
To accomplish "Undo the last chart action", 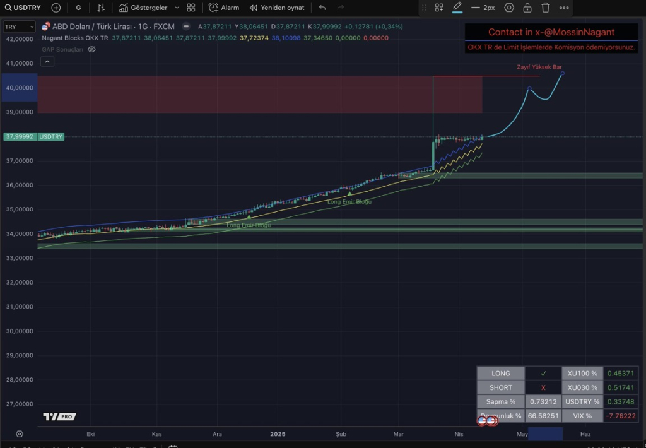I will [x=322, y=8].
